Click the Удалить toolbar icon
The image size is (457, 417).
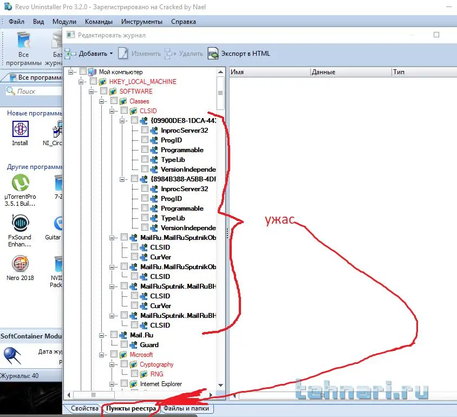[170, 54]
